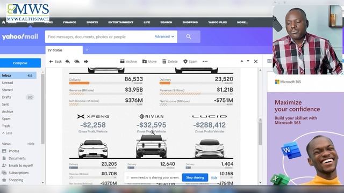The width and height of the screenshot is (344, 193).
Task: Open the three-dot more actions menu
Action: (205, 62)
